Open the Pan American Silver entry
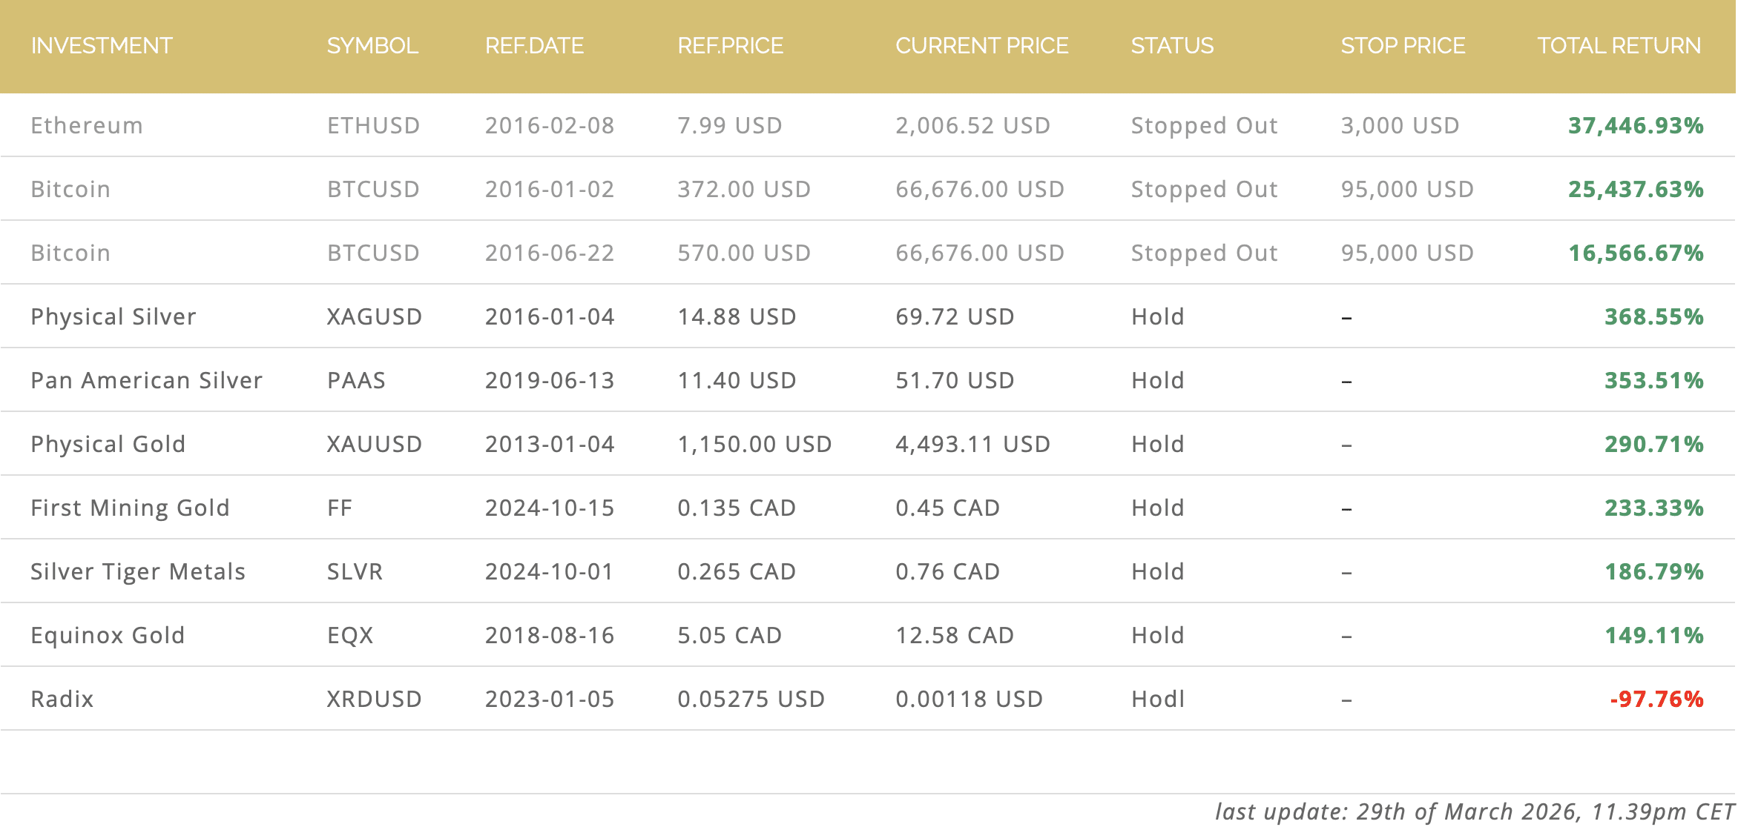 [147, 381]
